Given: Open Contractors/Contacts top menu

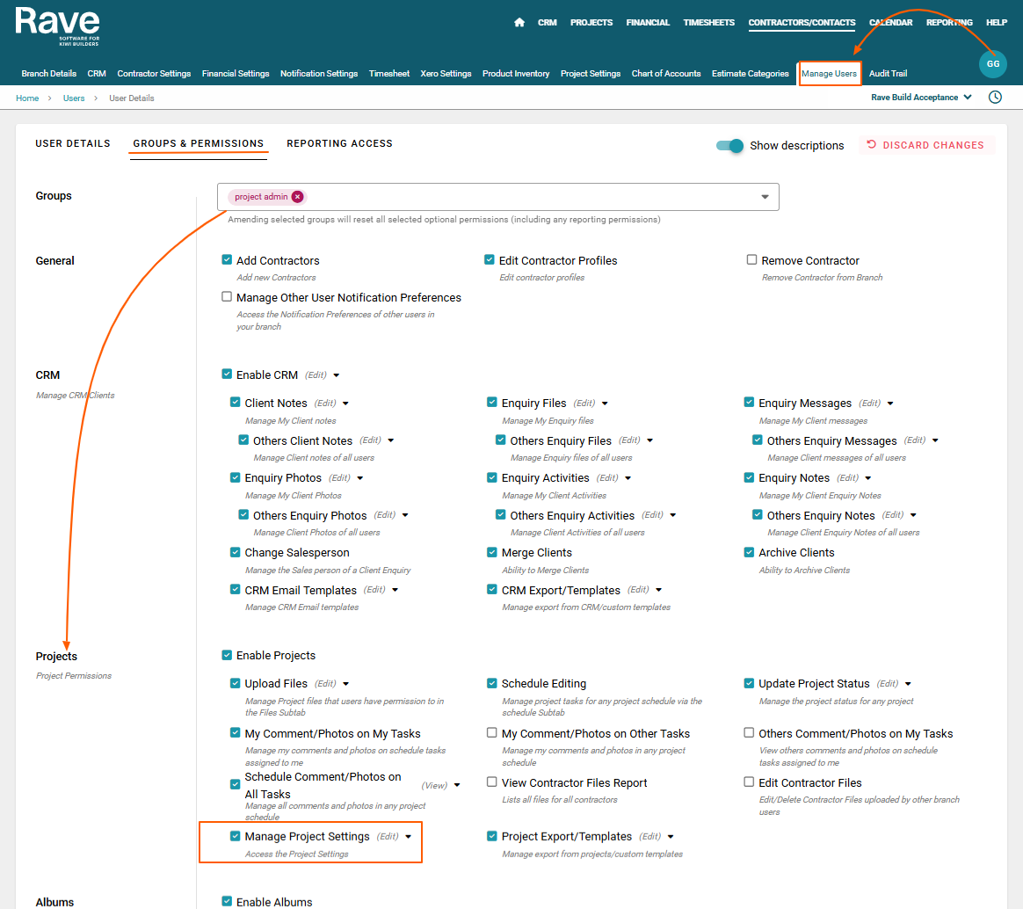Looking at the screenshot, I should [x=802, y=23].
